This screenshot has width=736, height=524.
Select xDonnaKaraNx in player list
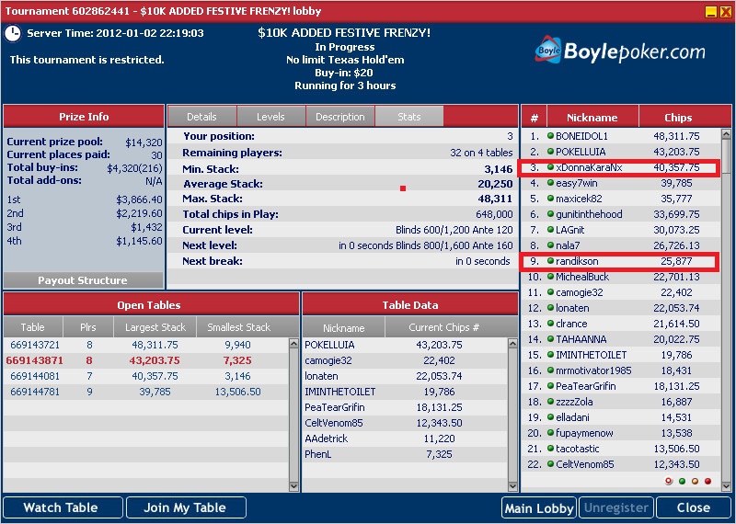(621, 167)
